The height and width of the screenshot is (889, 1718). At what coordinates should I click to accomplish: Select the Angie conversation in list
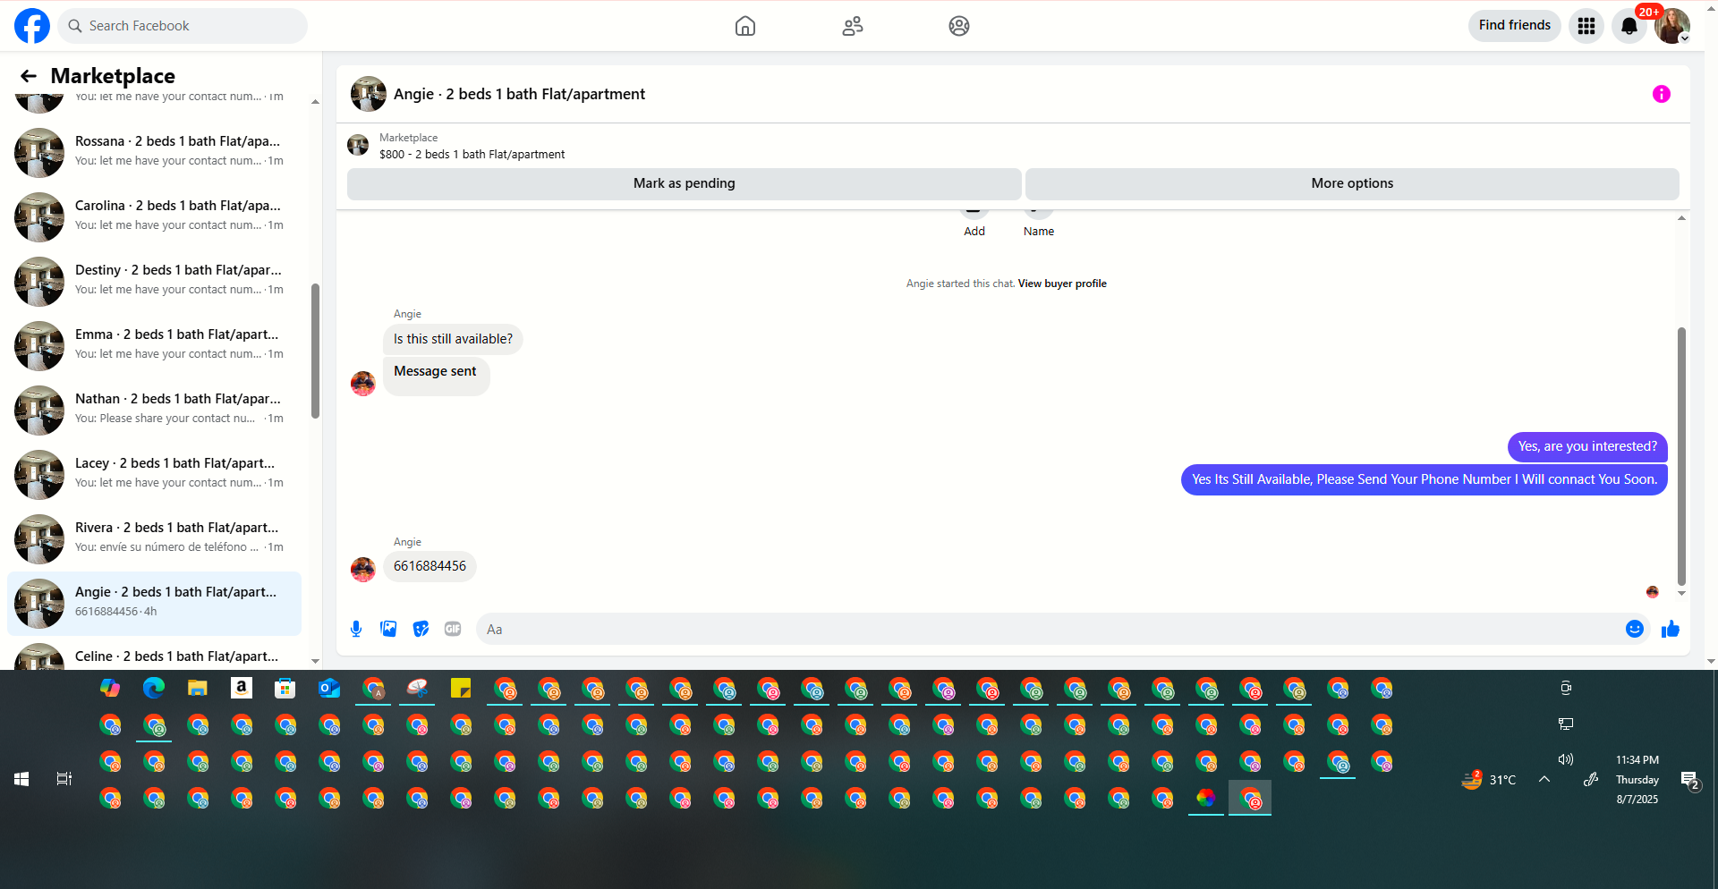coord(154,604)
